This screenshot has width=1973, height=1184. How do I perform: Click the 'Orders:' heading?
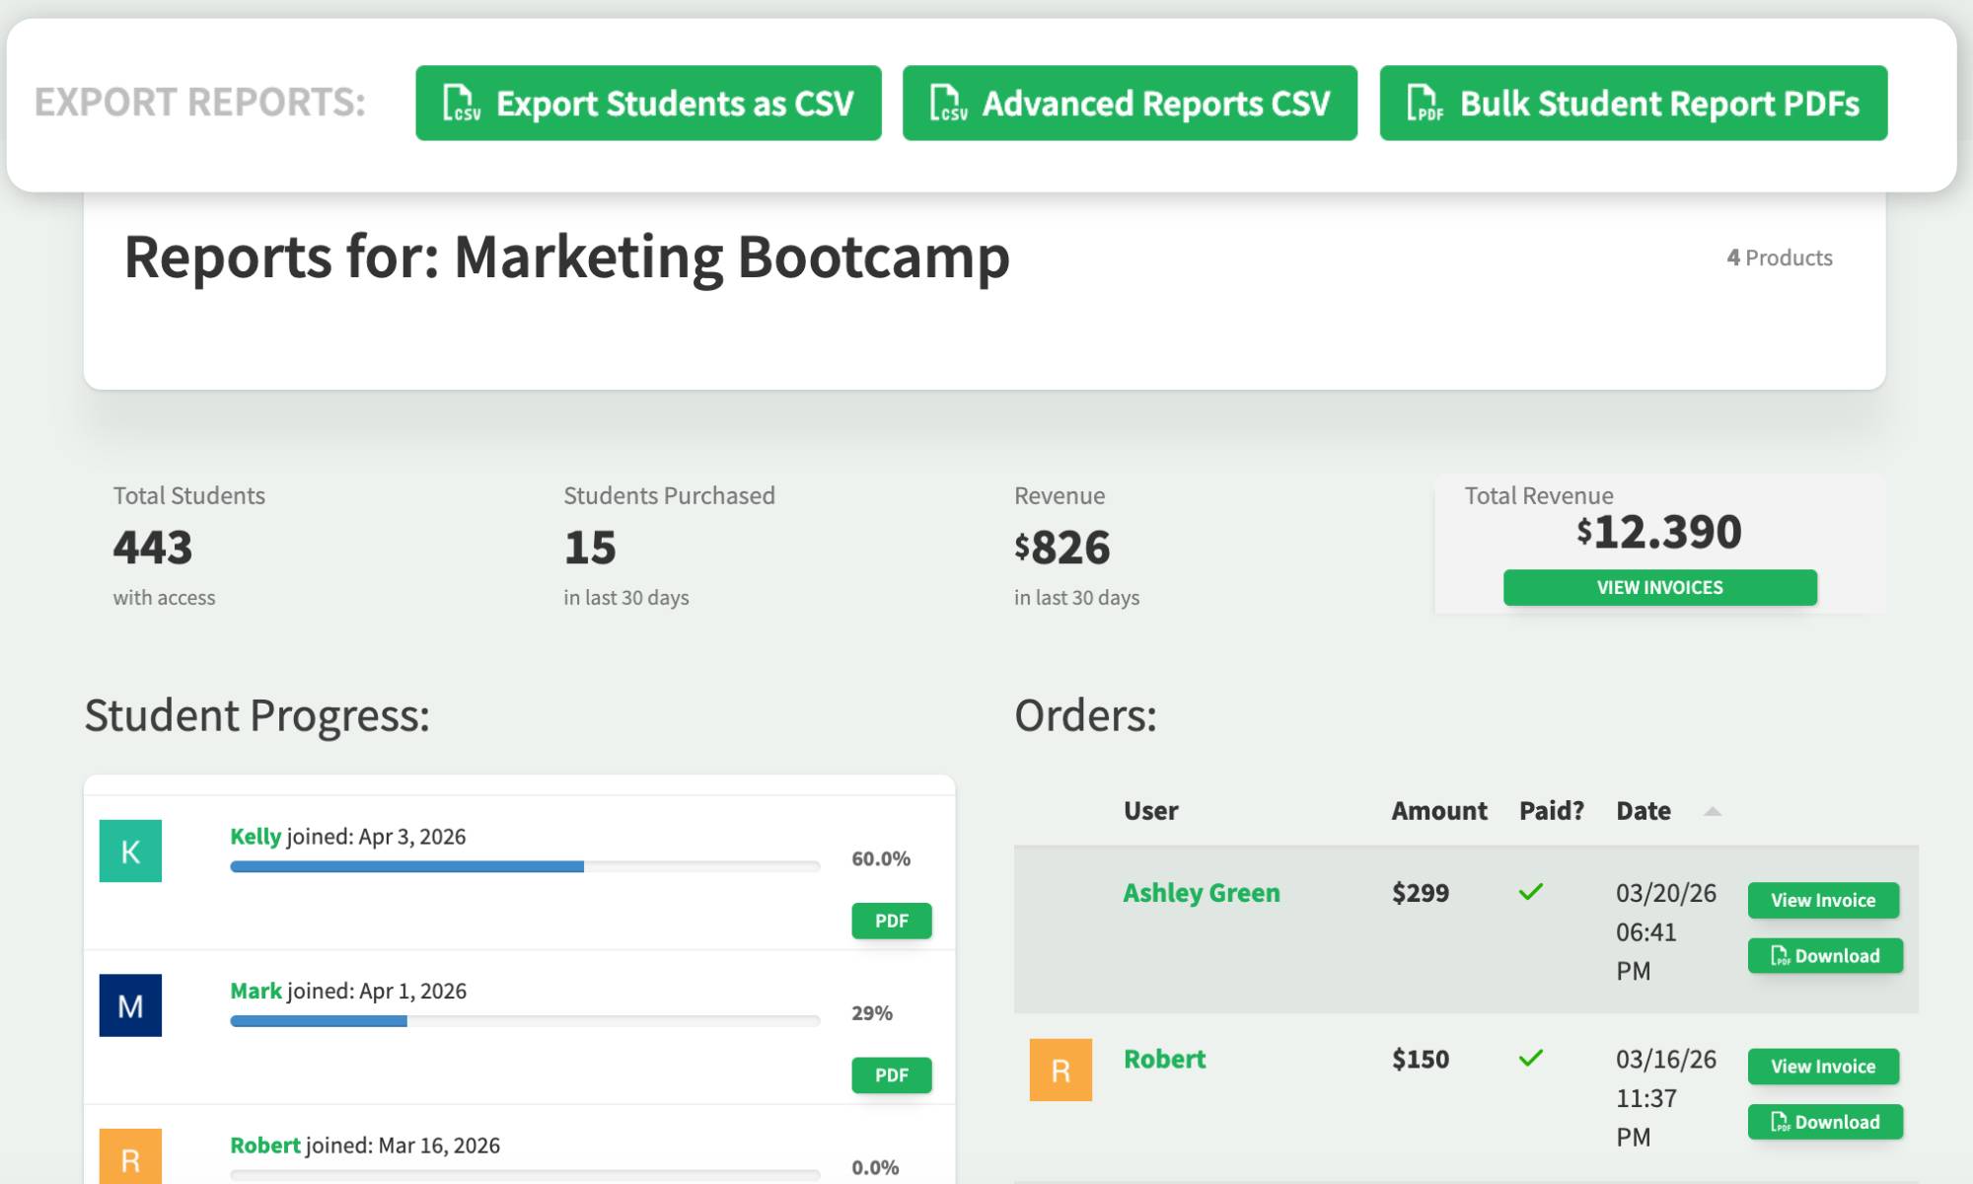click(1085, 715)
